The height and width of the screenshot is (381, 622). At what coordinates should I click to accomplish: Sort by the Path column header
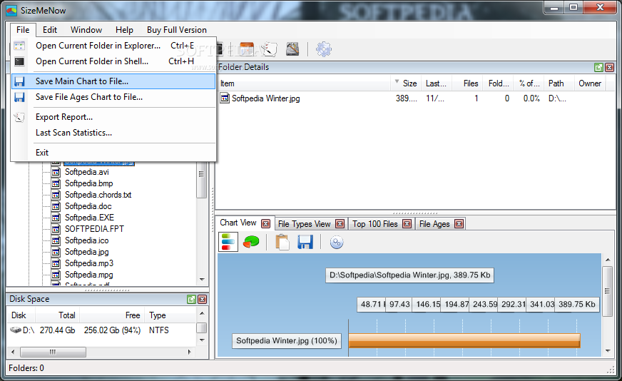point(559,83)
